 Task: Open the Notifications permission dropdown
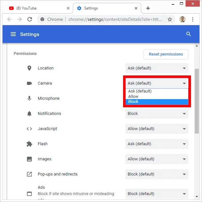(x=157, y=114)
